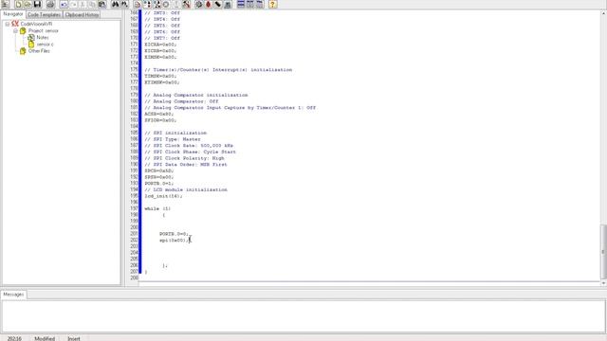Click the '// Analog Comparator initialization' comment
The height and width of the screenshot is (341, 607).
[x=196, y=95]
